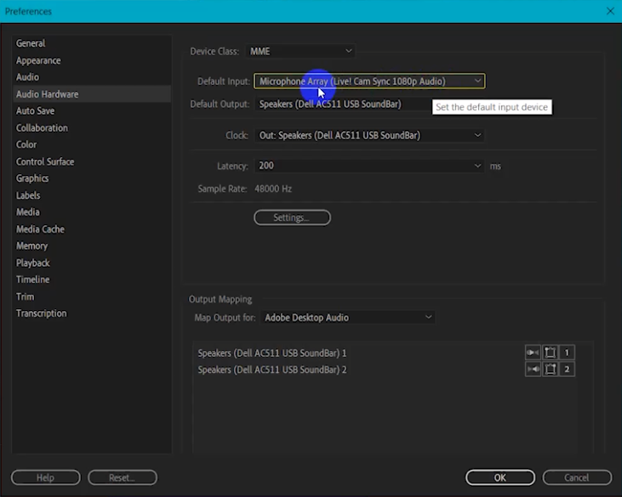Click the channel number 2 icon
This screenshot has height=497, width=622.
click(567, 370)
